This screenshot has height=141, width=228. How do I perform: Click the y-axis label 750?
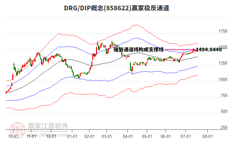pyautogui.click(x=224, y=95)
